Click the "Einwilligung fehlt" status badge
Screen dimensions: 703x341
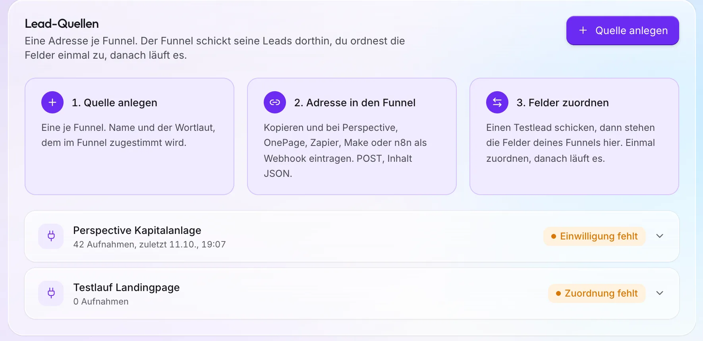click(594, 236)
